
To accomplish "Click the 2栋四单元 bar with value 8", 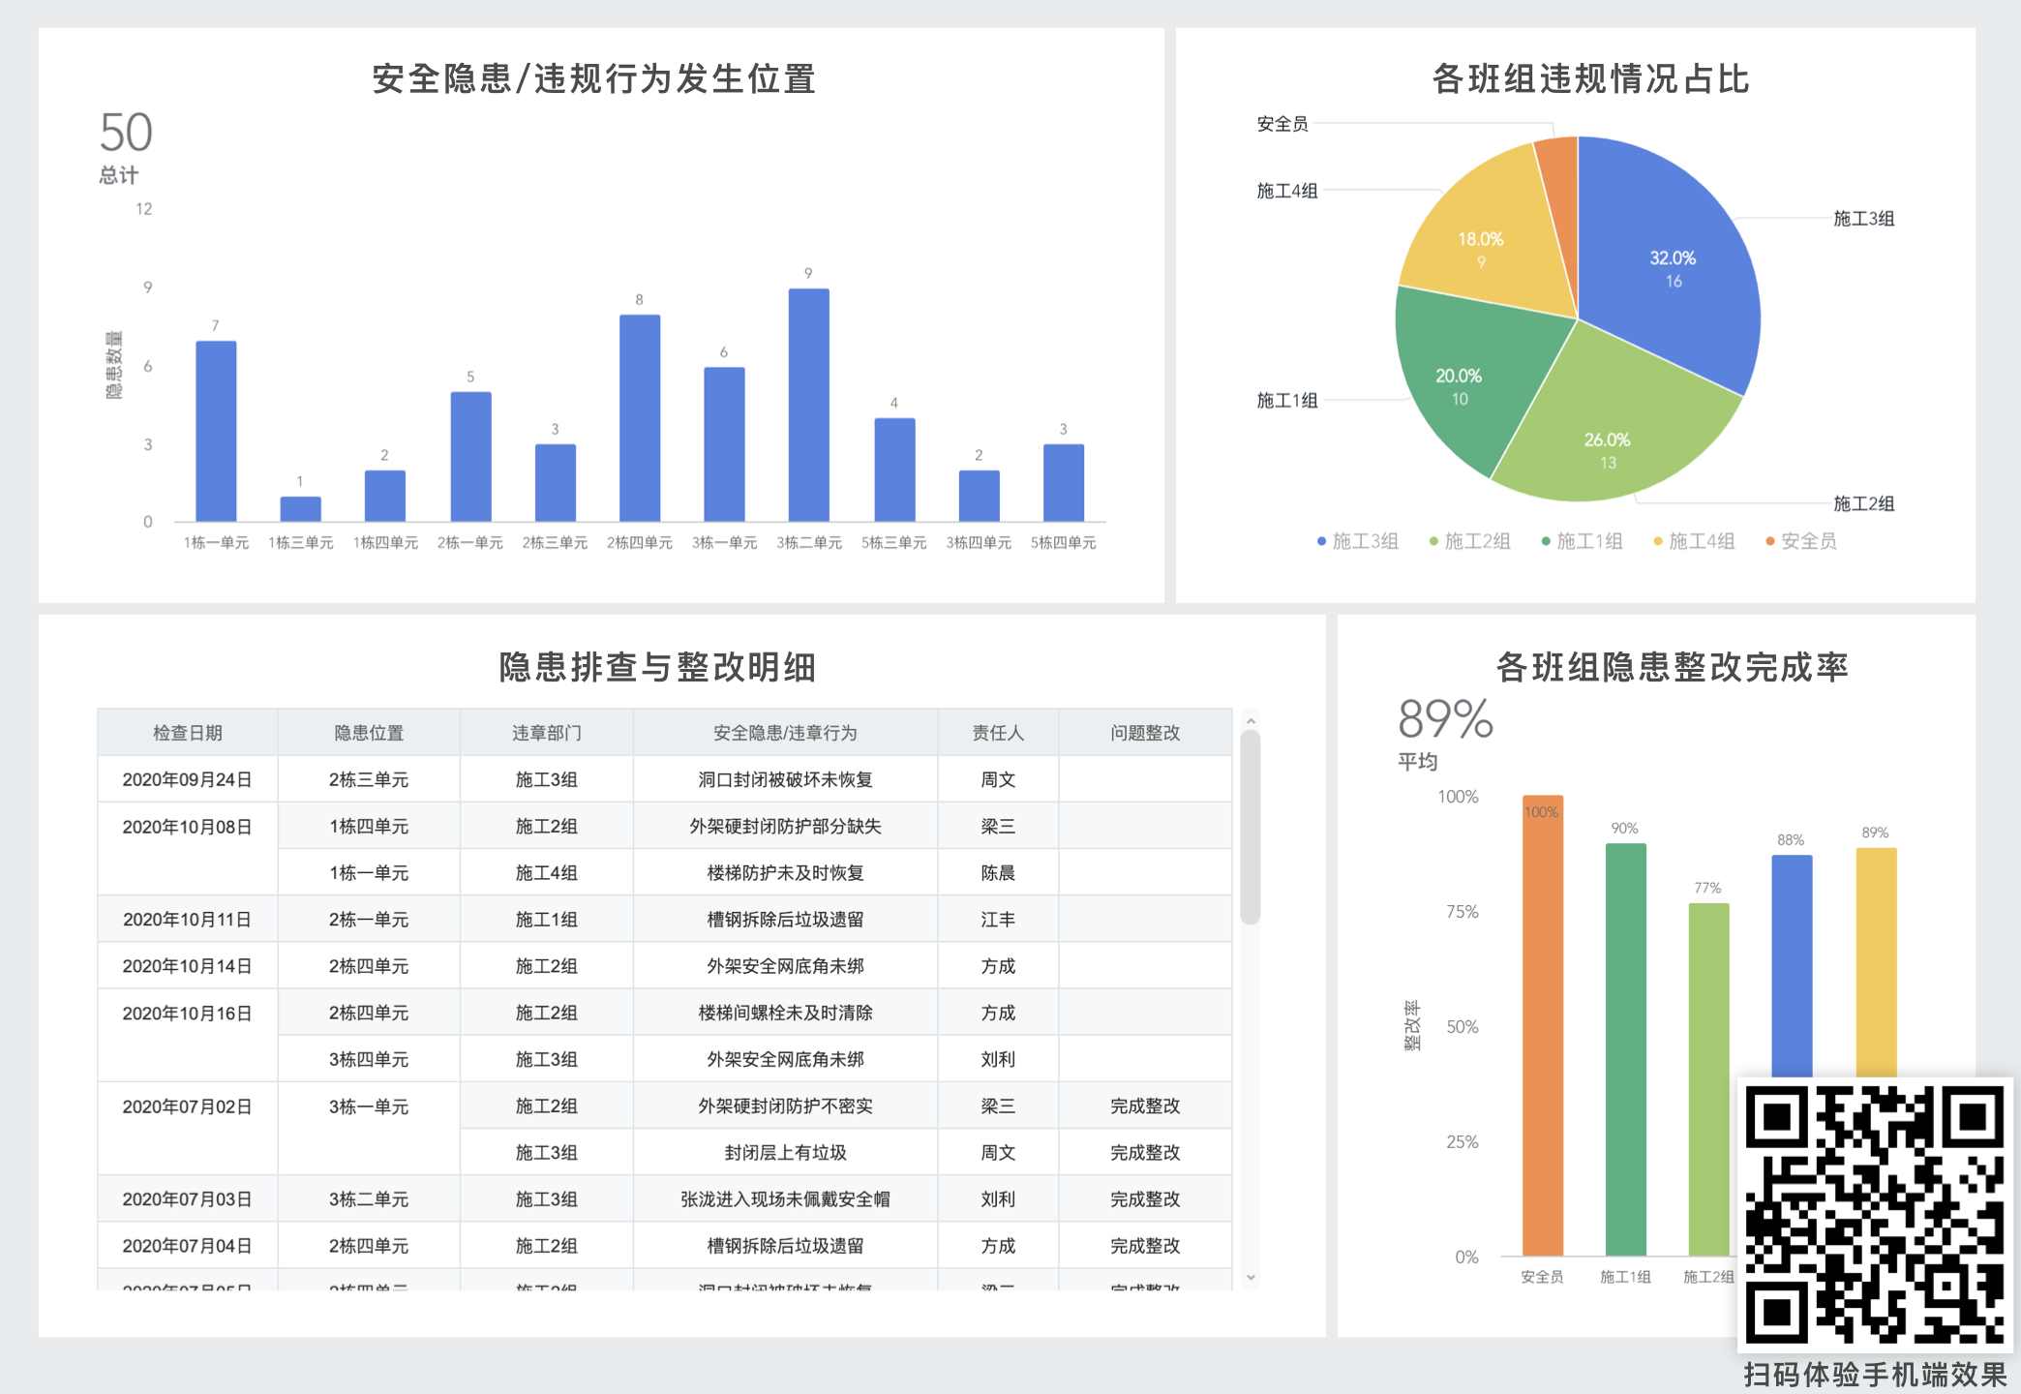I will [640, 418].
